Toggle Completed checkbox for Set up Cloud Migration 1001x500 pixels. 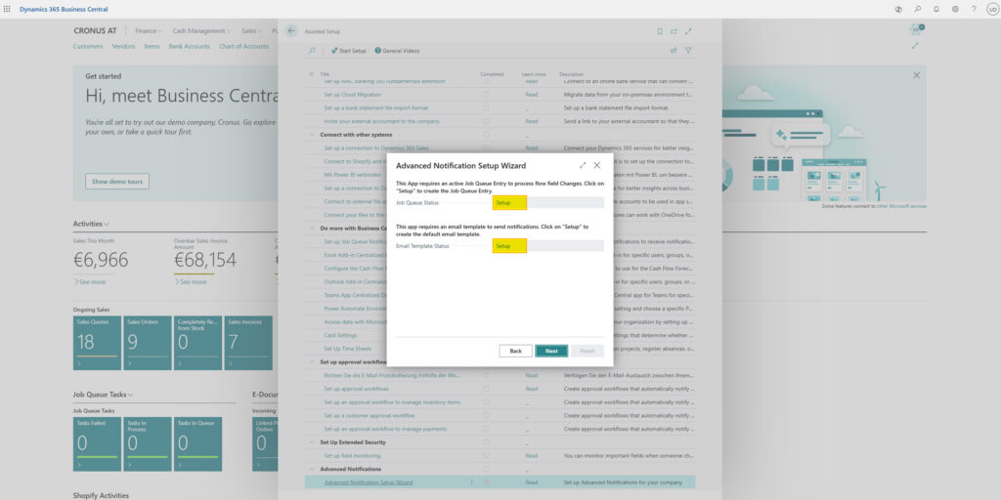(x=486, y=95)
